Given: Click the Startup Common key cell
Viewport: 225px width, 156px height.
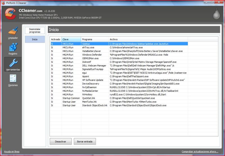Looking at the screenshot, I should point(71,98).
